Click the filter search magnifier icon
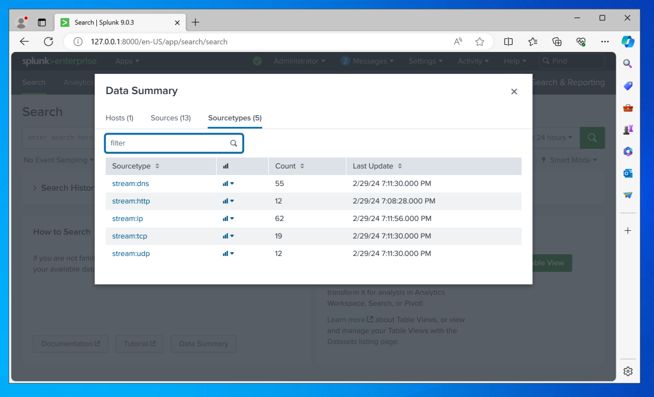654x397 pixels. (234, 143)
